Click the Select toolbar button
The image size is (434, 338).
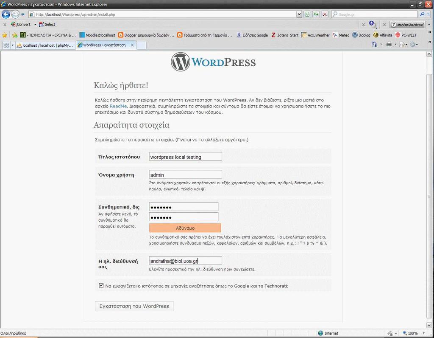pyautogui.click(x=47, y=24)
